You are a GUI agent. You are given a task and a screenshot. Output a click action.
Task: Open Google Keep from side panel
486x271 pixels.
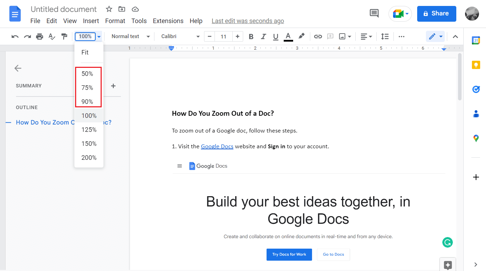point(476,65)
